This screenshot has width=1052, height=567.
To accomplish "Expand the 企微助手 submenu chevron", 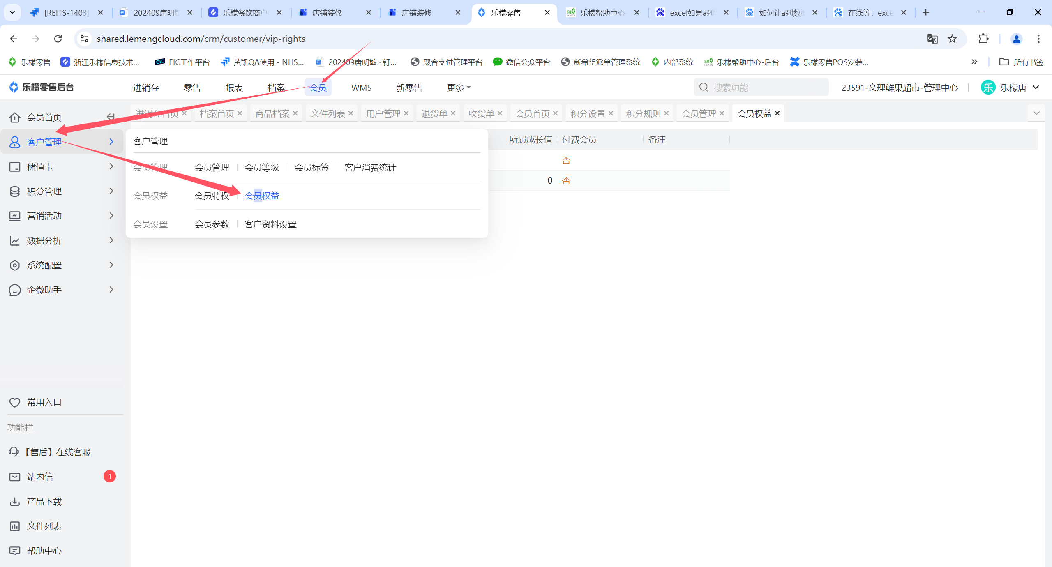I will pyautogui.click(x=111, y=290).
